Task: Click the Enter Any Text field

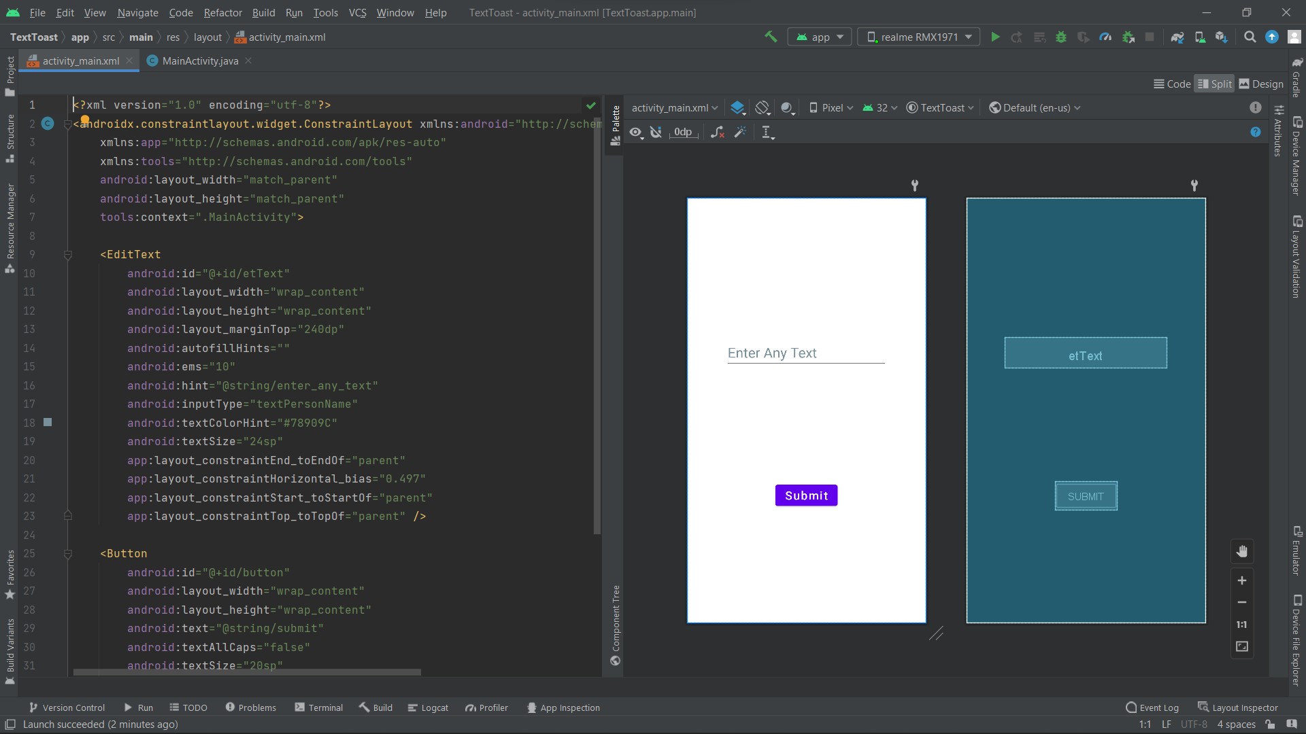Action: tap(805, 353)
